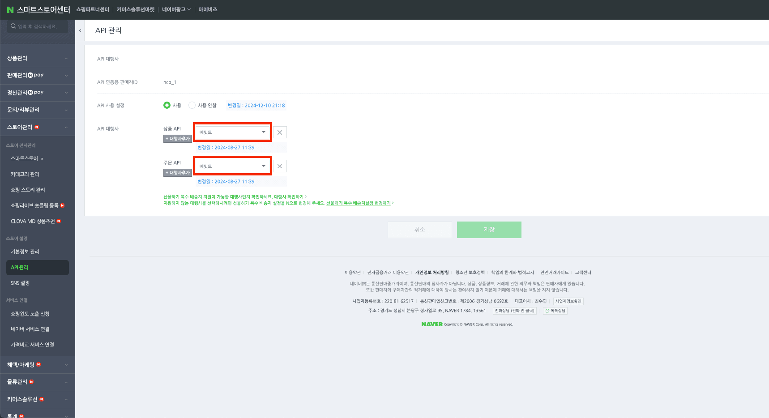769x418 pixels.
Task: Select the 사용 radio button
Action: click(167, 105)
